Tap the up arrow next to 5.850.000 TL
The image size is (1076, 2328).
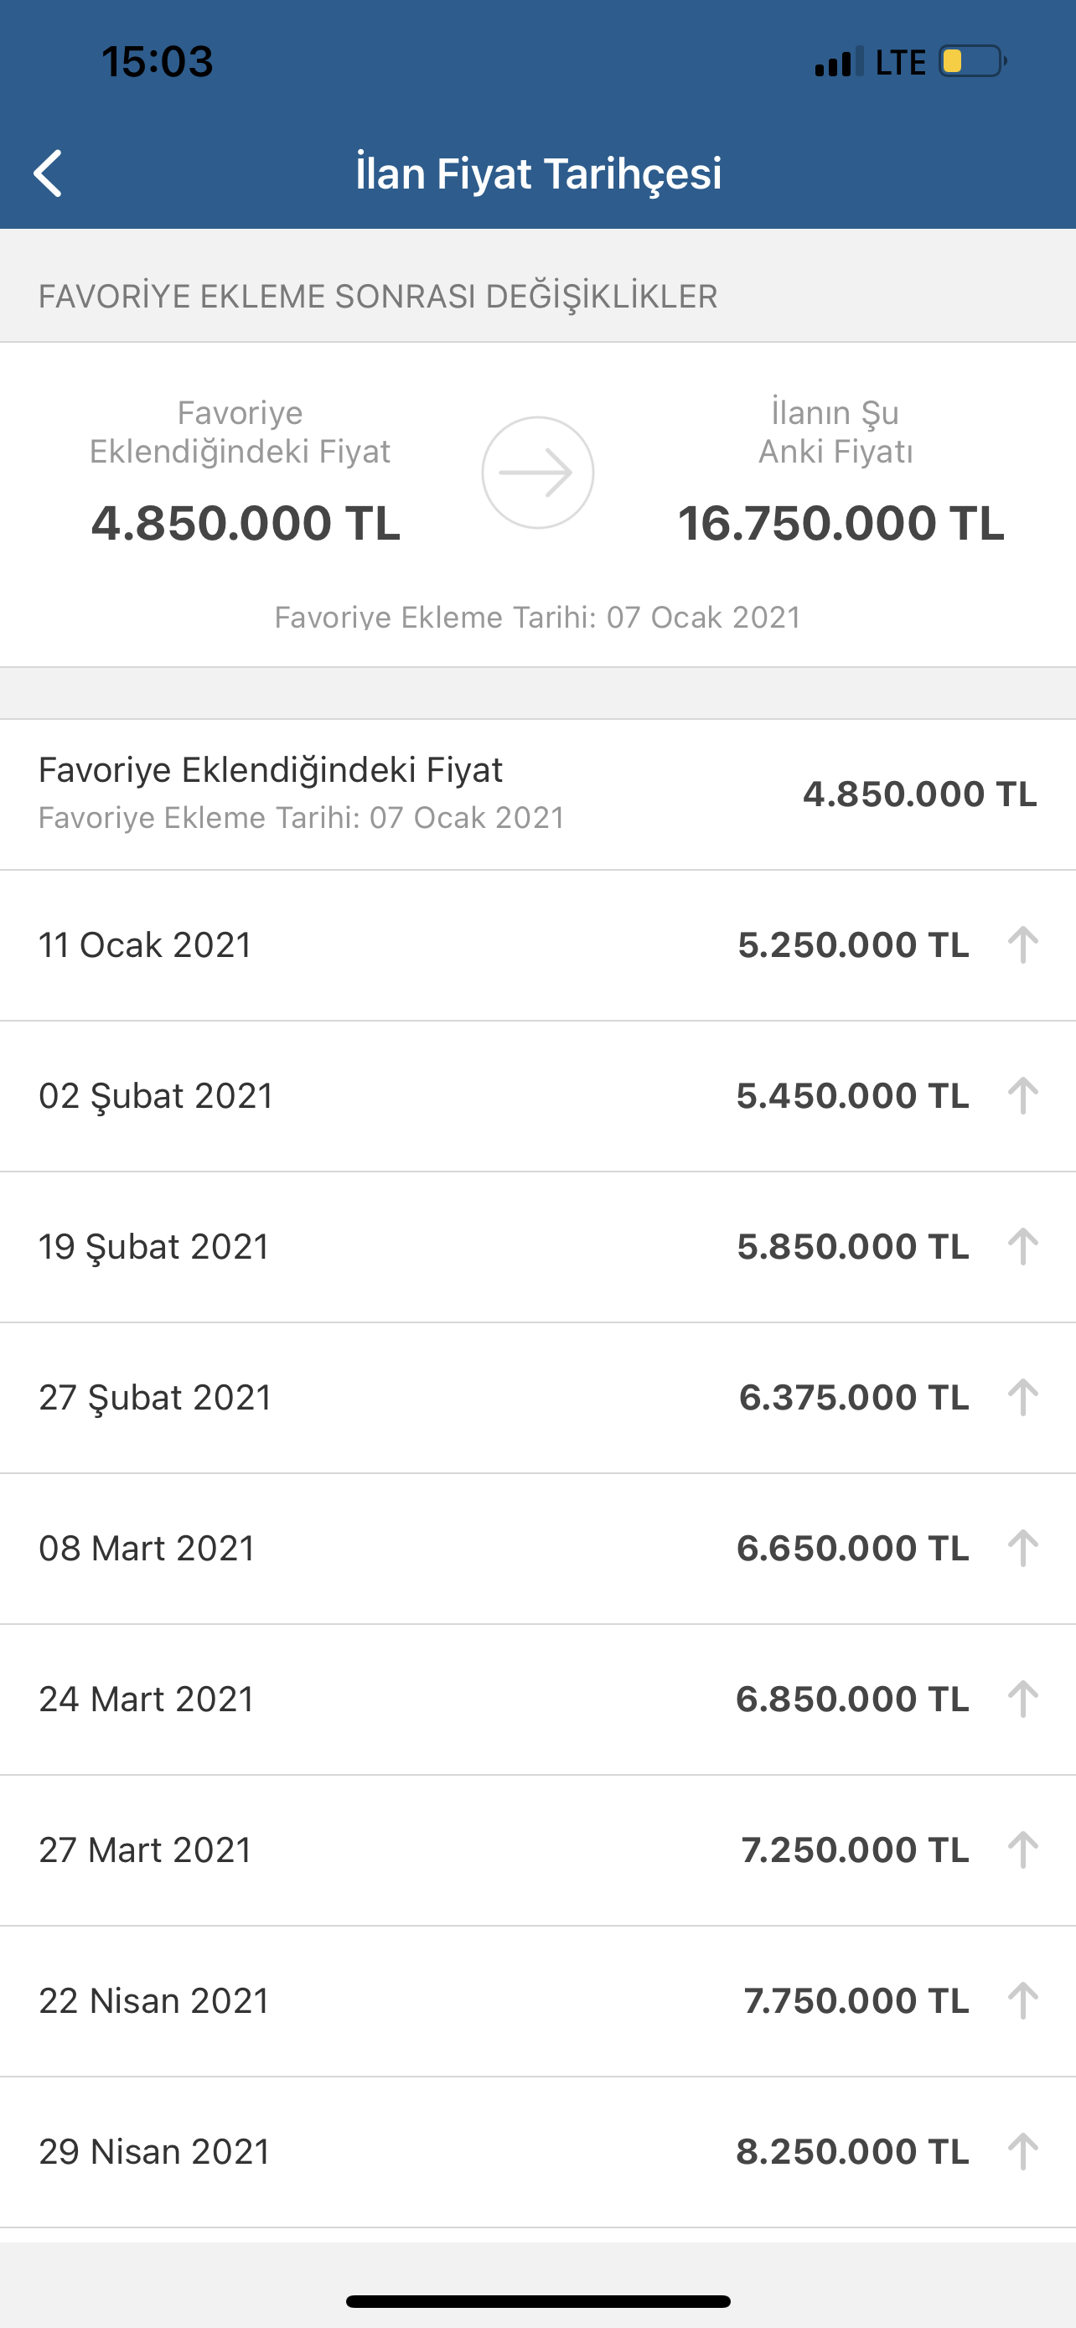pyautogui.click(x=1022, y=1247)
